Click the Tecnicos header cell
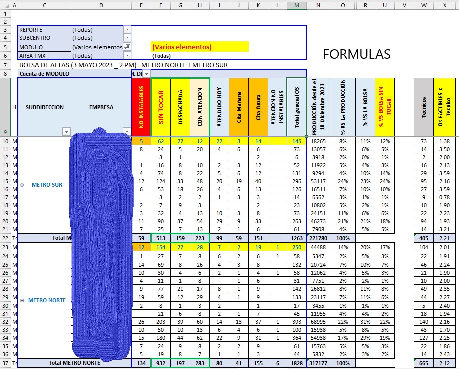 pos(424,107)
